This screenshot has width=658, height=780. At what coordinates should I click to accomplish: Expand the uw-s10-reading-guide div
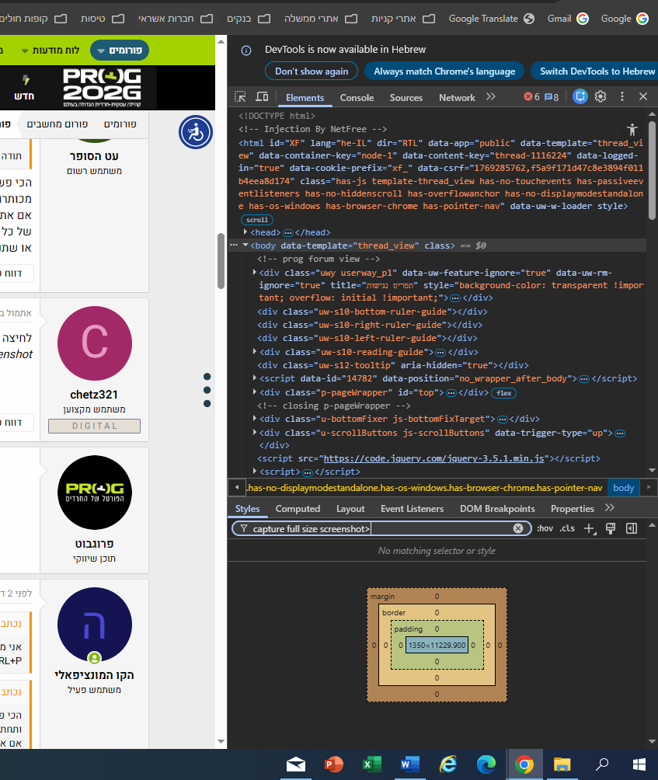tap(254, 351)
